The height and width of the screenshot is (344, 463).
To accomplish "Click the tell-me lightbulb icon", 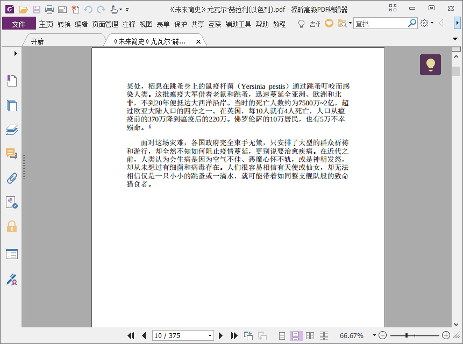I will coord(301,24).
